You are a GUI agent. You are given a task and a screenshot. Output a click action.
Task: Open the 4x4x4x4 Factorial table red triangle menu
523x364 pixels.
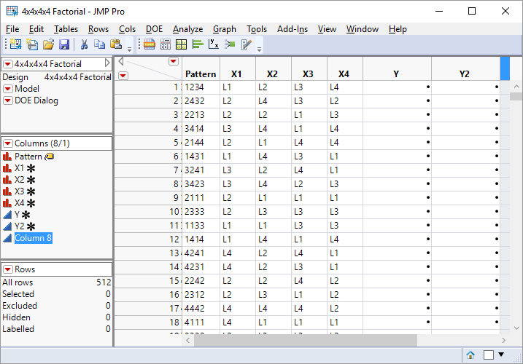point(8,63)
